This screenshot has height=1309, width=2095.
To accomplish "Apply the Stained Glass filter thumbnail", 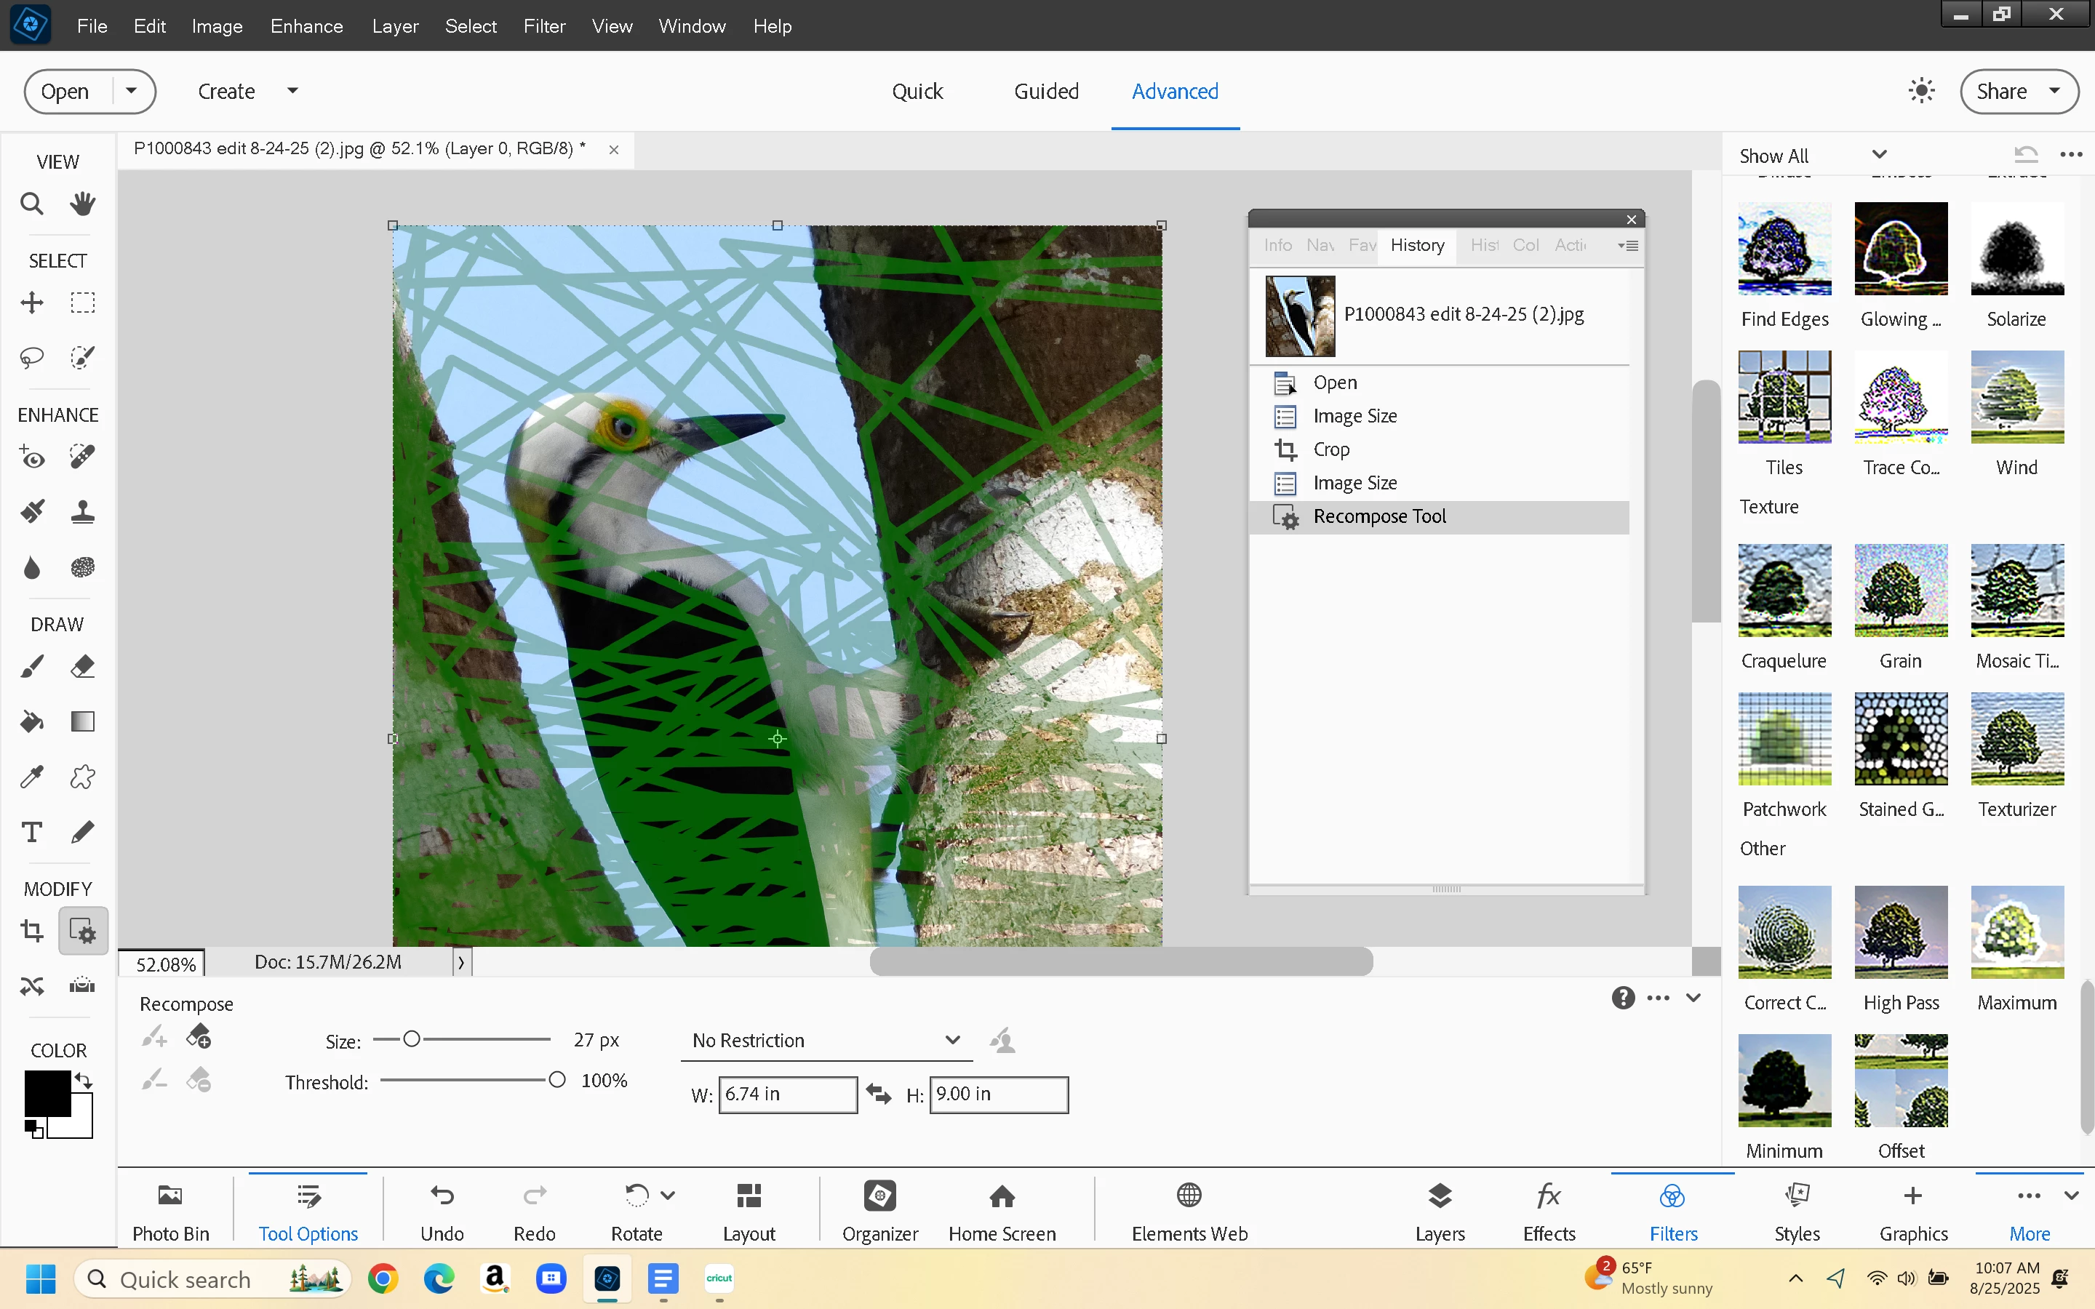I will [x=1900, y=738].
